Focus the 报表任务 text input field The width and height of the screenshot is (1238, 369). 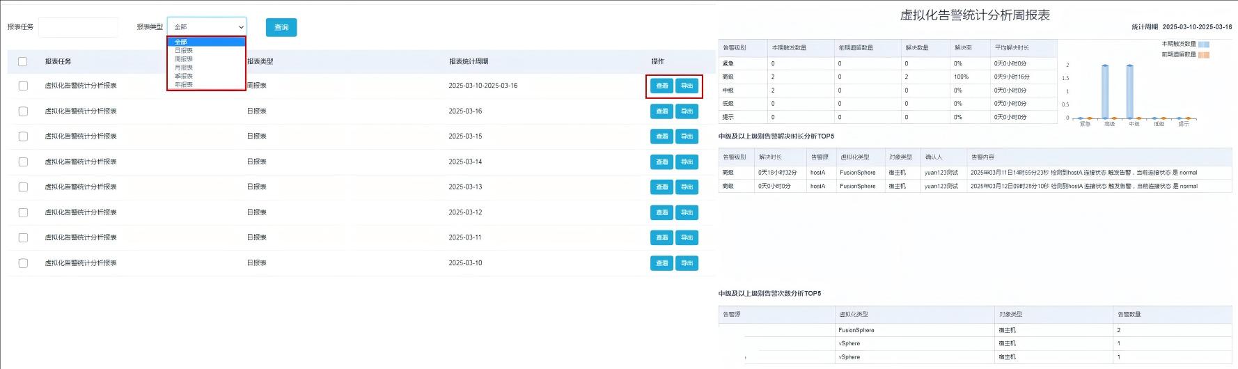tap(78, 27)
